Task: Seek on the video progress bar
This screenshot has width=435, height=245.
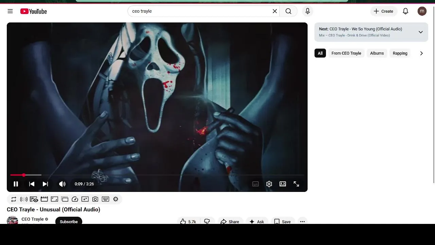Action: (x=157, y=175)
